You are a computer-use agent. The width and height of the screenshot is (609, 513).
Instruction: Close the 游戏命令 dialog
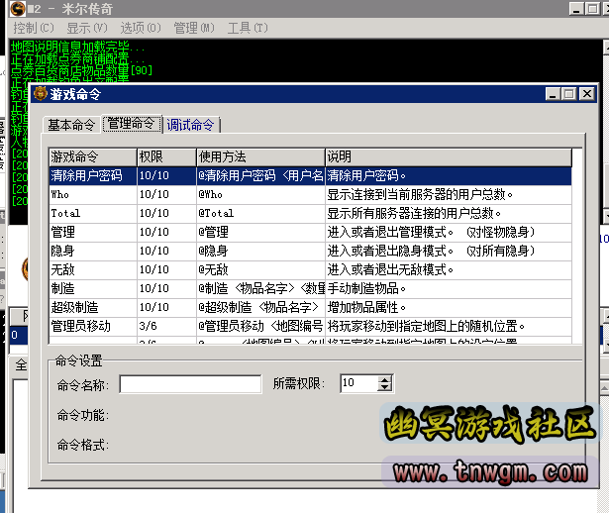[x=587, y=94]
